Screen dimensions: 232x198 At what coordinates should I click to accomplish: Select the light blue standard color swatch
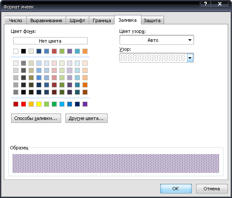[x=62, y=104]
